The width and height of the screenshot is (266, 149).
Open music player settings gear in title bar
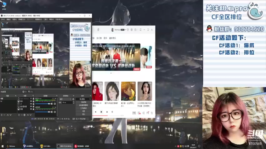coord(132,30)
